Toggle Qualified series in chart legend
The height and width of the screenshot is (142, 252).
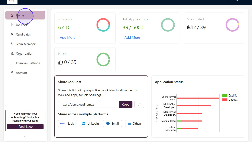(230, 96)
